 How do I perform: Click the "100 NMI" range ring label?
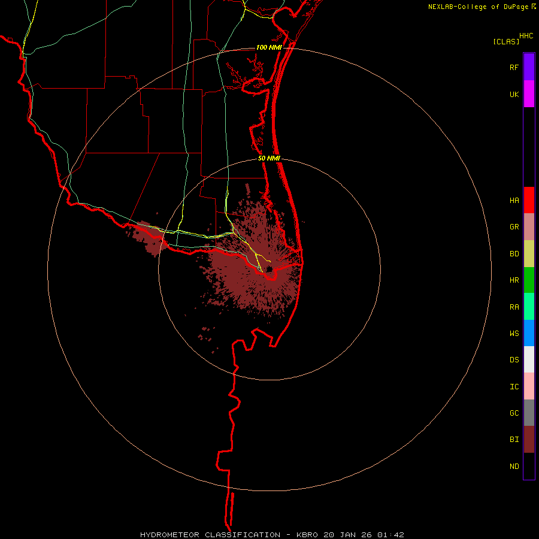(x=269, y=47)
